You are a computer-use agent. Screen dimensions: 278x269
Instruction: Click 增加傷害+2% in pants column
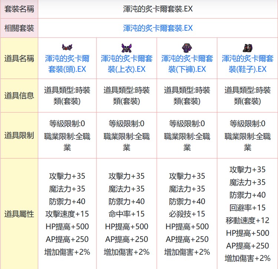pos(187,252)
